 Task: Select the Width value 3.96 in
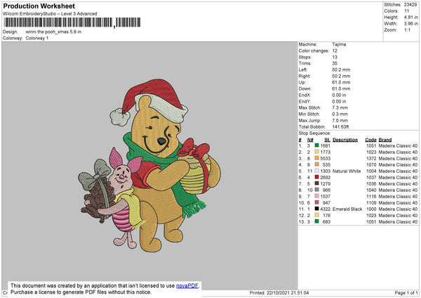click(410, 24)
